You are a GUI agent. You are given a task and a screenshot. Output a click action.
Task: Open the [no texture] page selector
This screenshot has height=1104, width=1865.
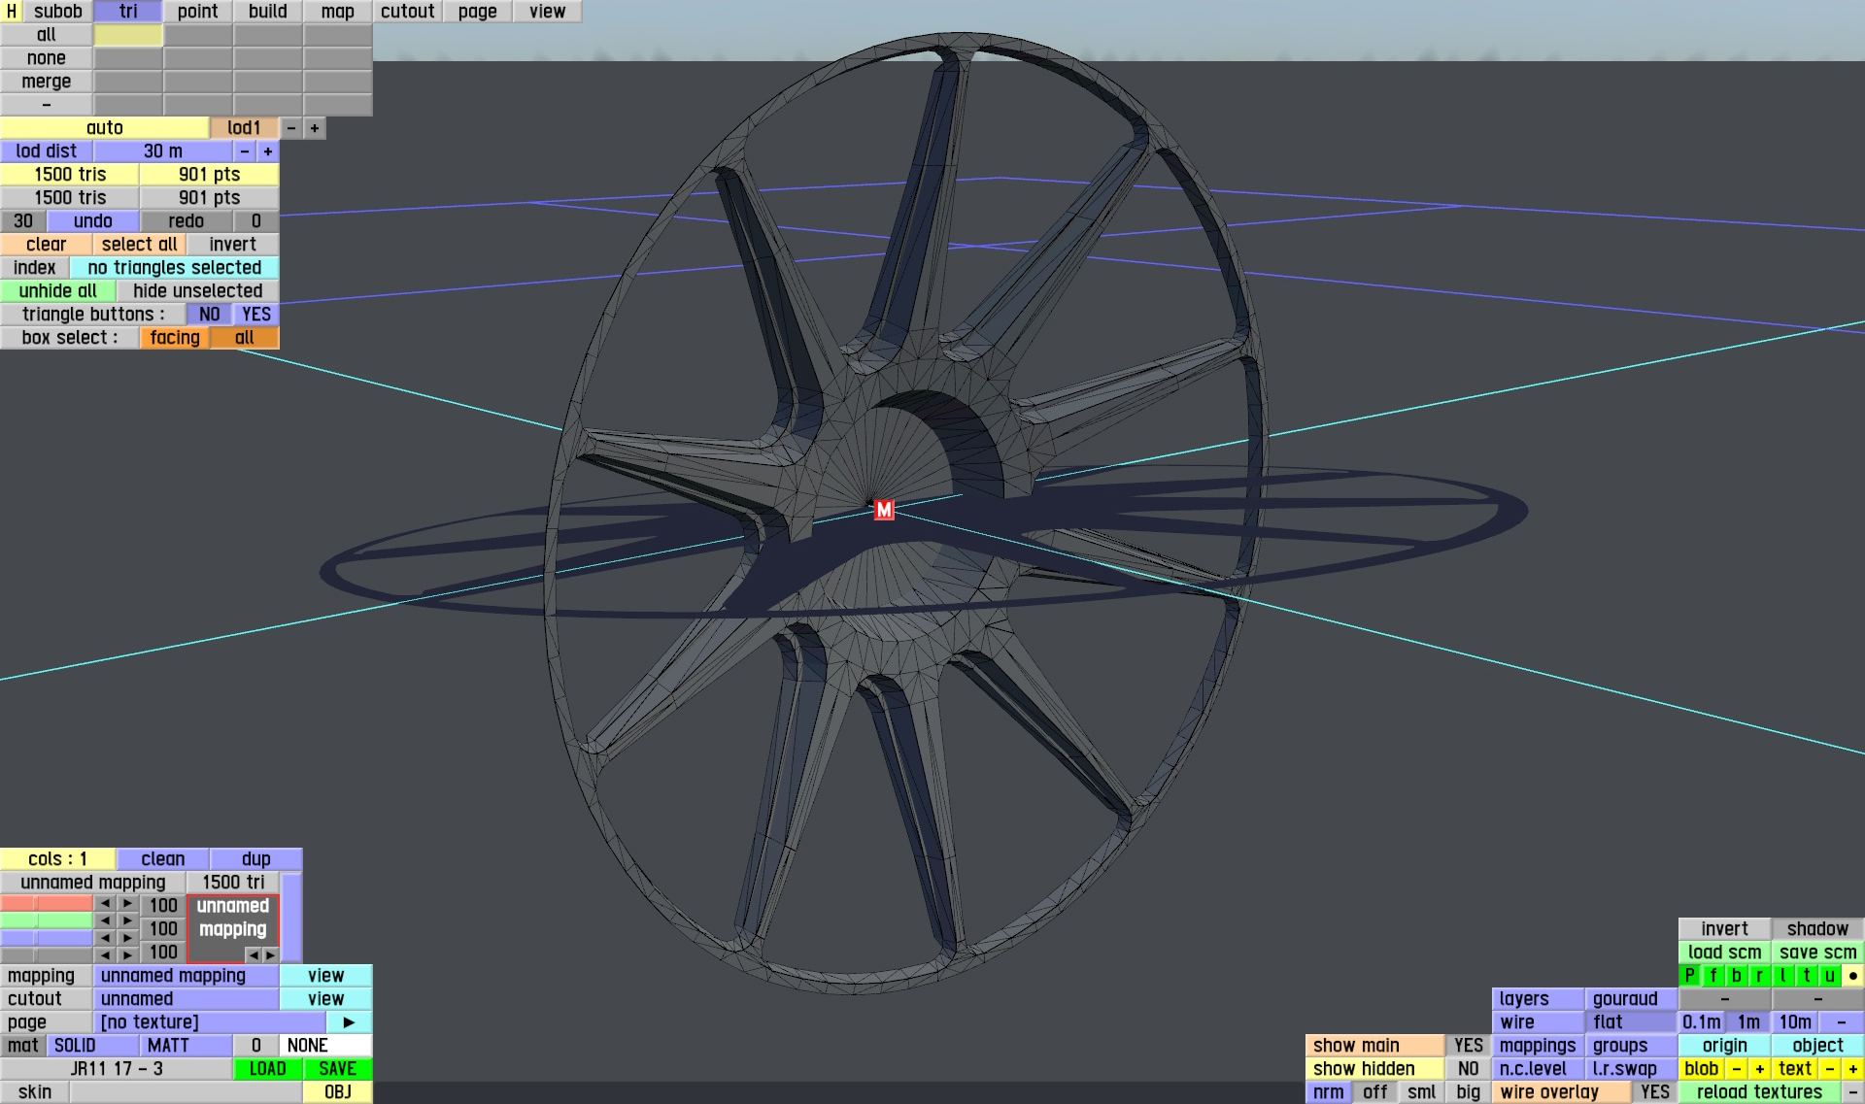[209, 1022]
